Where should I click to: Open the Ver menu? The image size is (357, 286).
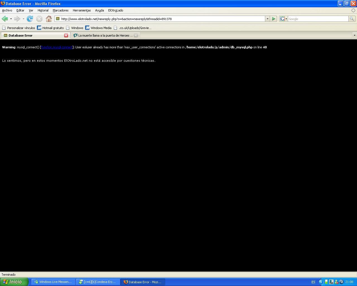[31, 10]
